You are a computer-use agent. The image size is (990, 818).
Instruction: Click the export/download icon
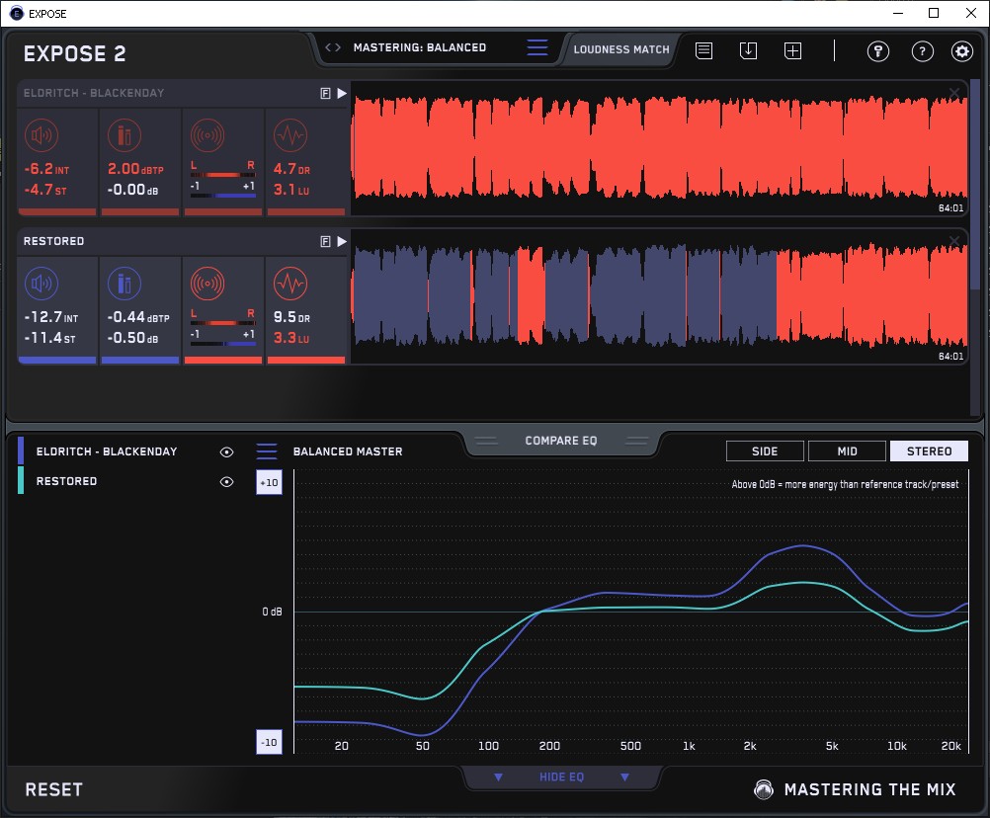(x=748, y=50)
